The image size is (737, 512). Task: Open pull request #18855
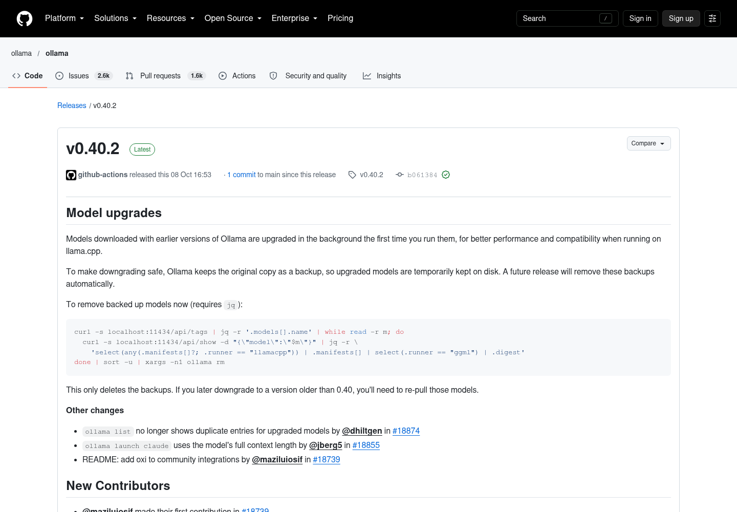click(x=366, y=445)
